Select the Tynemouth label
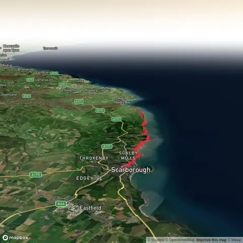 tap(50, 48)
